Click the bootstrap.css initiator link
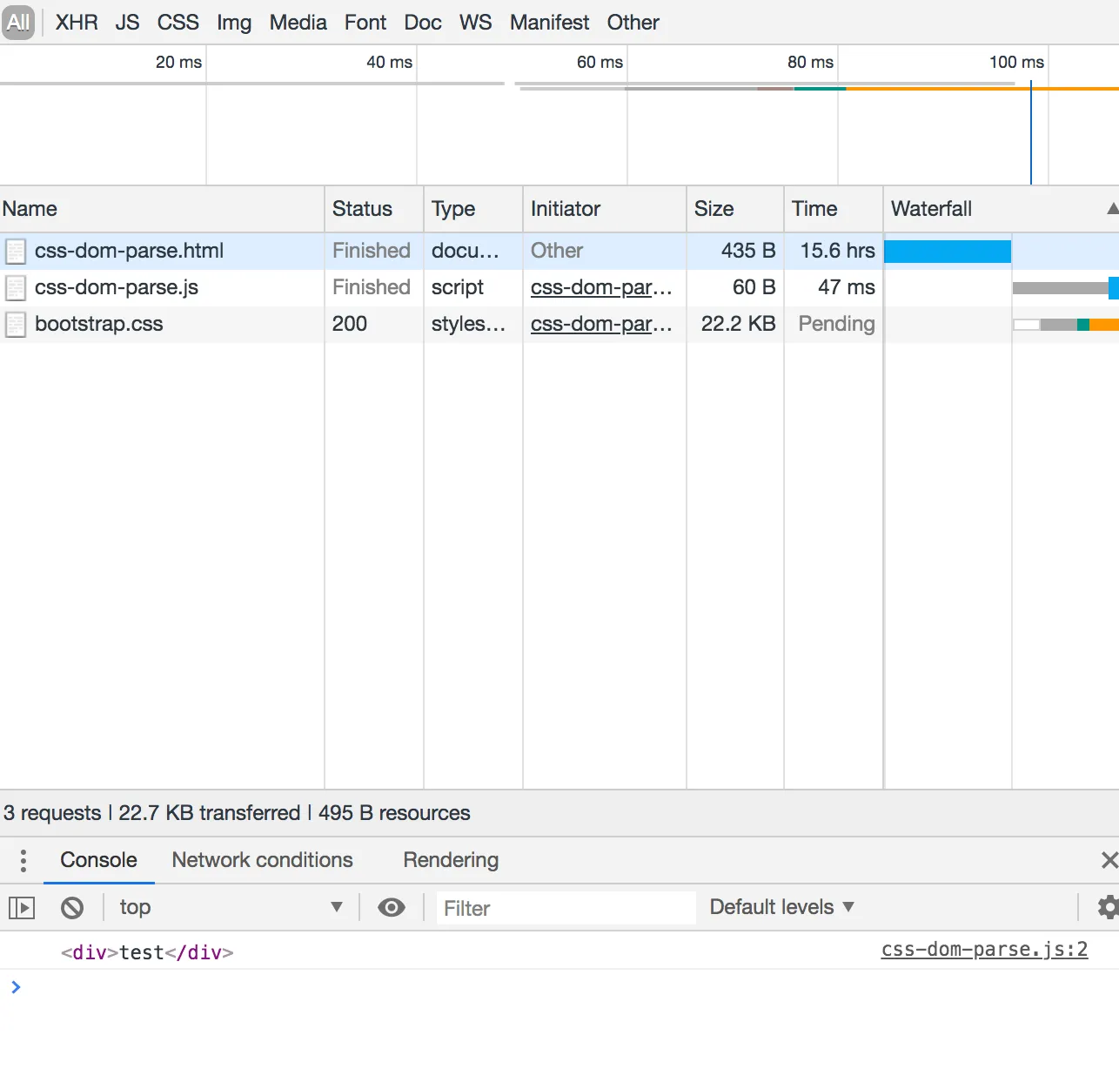 click(601, 324)
